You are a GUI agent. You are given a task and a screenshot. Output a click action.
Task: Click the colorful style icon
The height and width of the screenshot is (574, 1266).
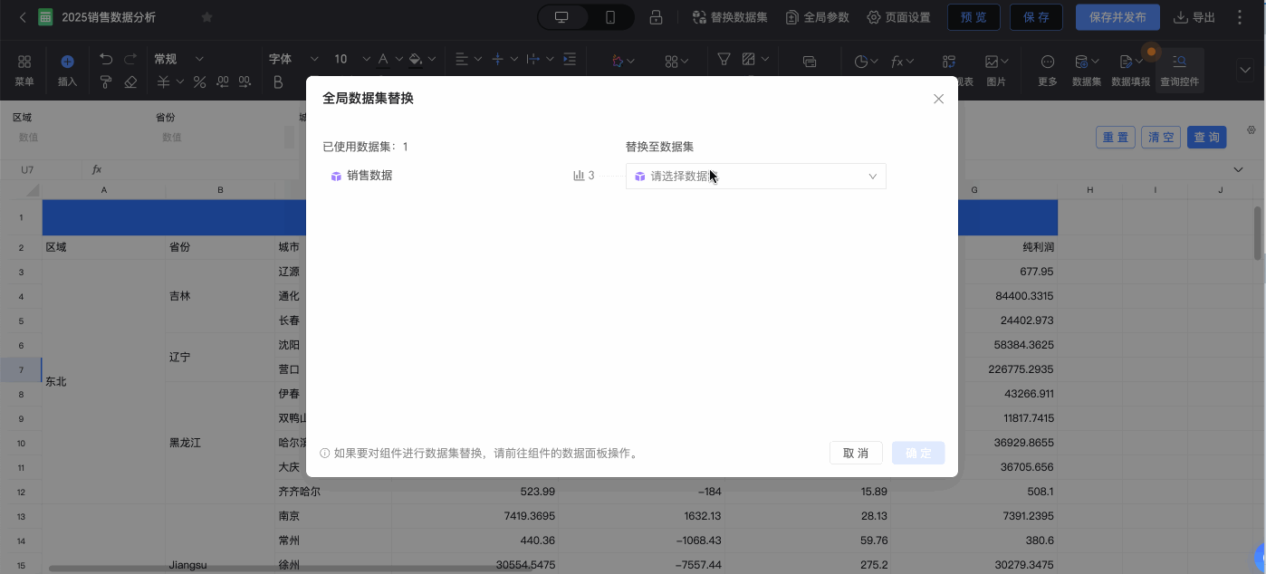coord(618,61)
